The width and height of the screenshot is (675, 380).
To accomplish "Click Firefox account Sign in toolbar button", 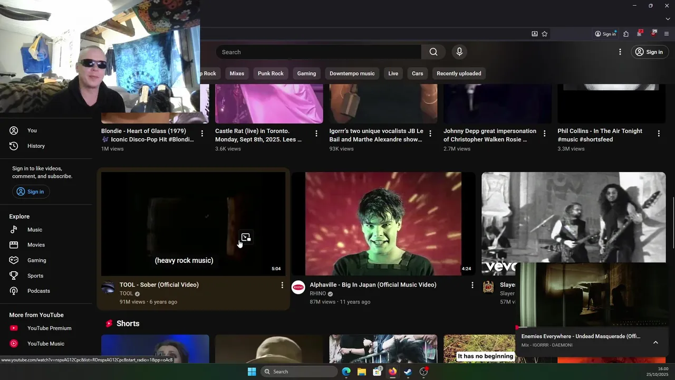I will [605, 34].
